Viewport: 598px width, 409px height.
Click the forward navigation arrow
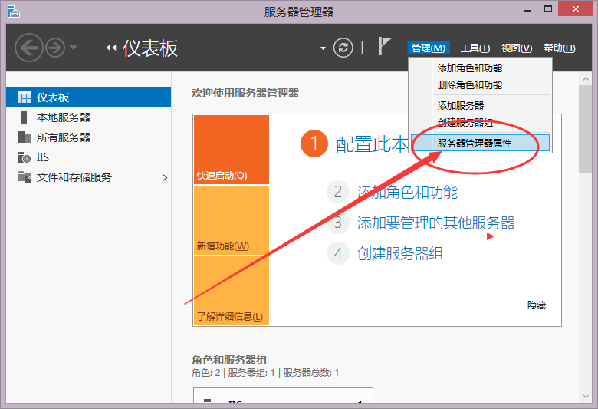tap(55, 48)
